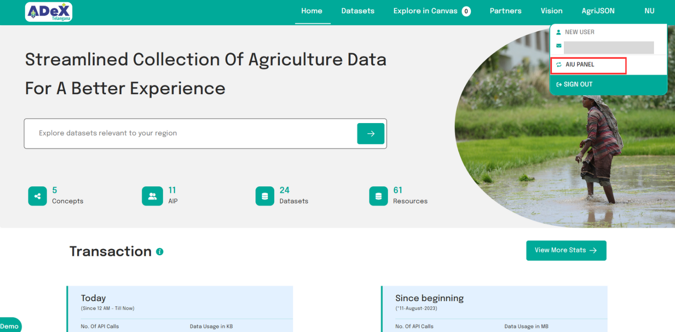Click the Demo badge

point(10,326)
